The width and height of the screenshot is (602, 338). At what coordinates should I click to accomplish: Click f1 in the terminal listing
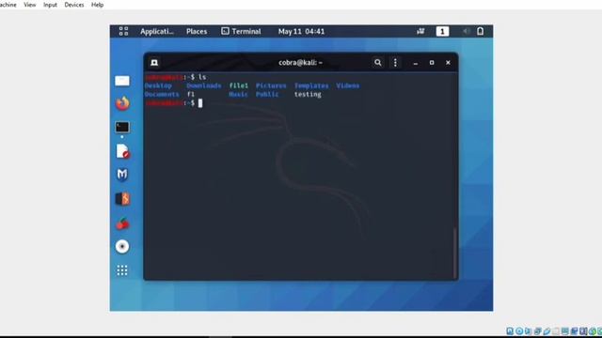click(x=190, y=94)
